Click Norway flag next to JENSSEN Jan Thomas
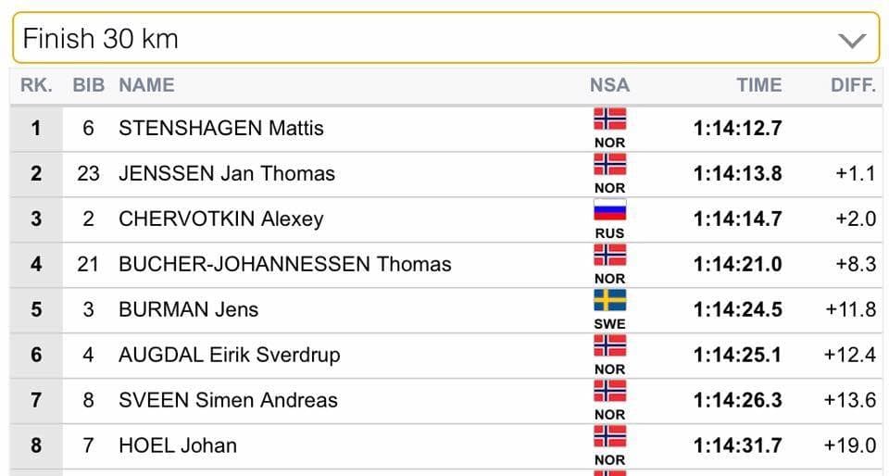The image size is (889, 476). click(x=609, y=164)
